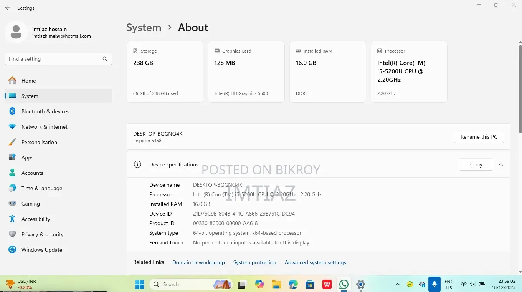Launch WPS Office from the taskbar
Screen dimensions: 522x292
point(327,284)
